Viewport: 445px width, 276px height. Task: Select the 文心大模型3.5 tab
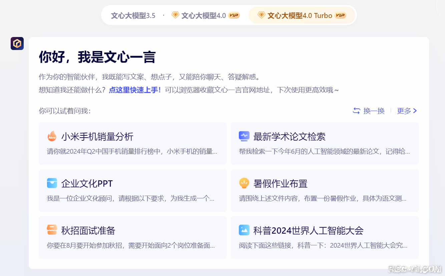click(133, 15)
